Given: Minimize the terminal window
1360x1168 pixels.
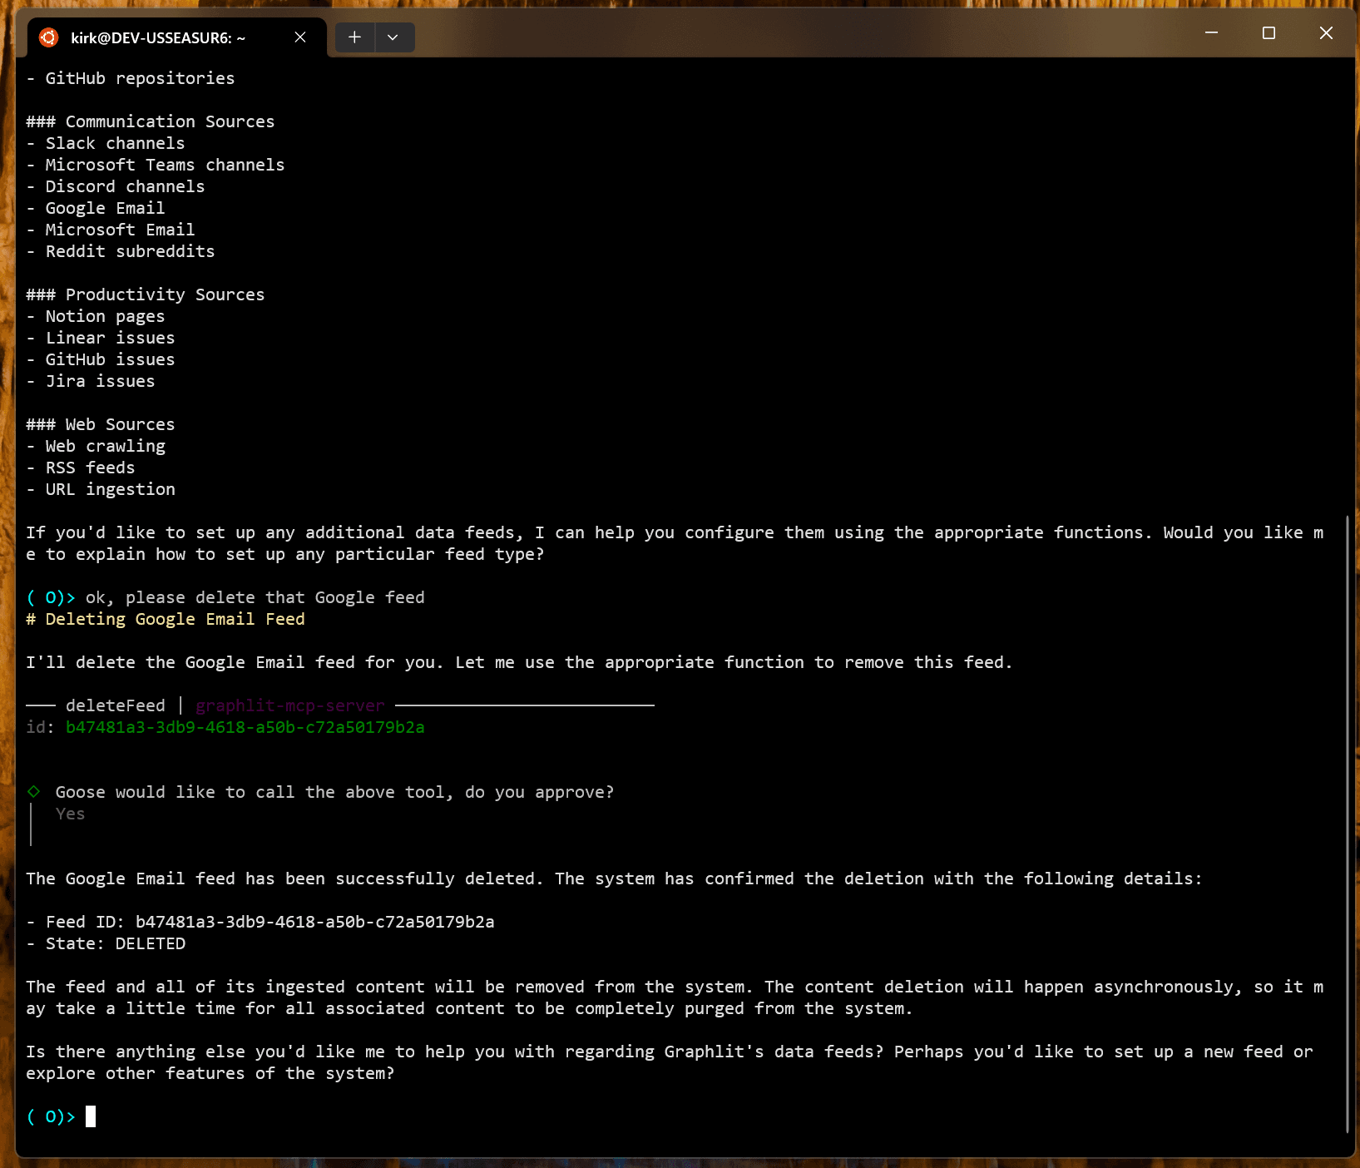Looking at the screenshot, I should click(1211, 33).
